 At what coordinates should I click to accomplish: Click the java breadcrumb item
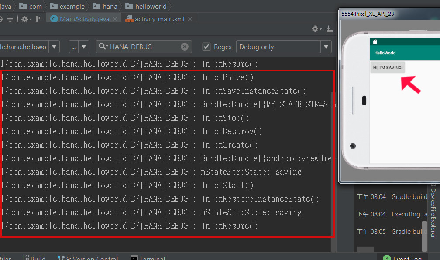(x=6, y=6)
